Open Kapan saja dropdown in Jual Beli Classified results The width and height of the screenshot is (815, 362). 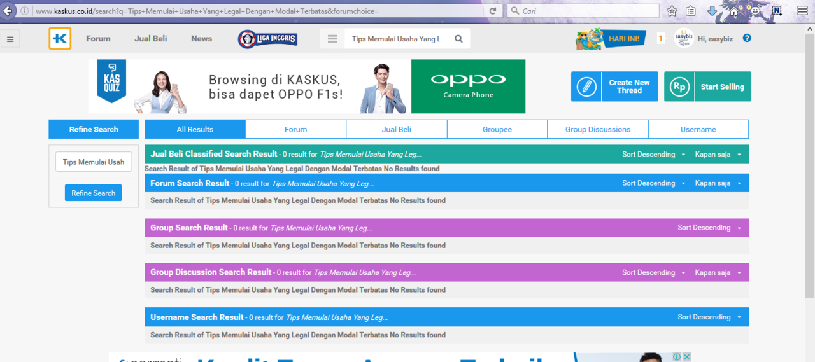click(718, 155)
